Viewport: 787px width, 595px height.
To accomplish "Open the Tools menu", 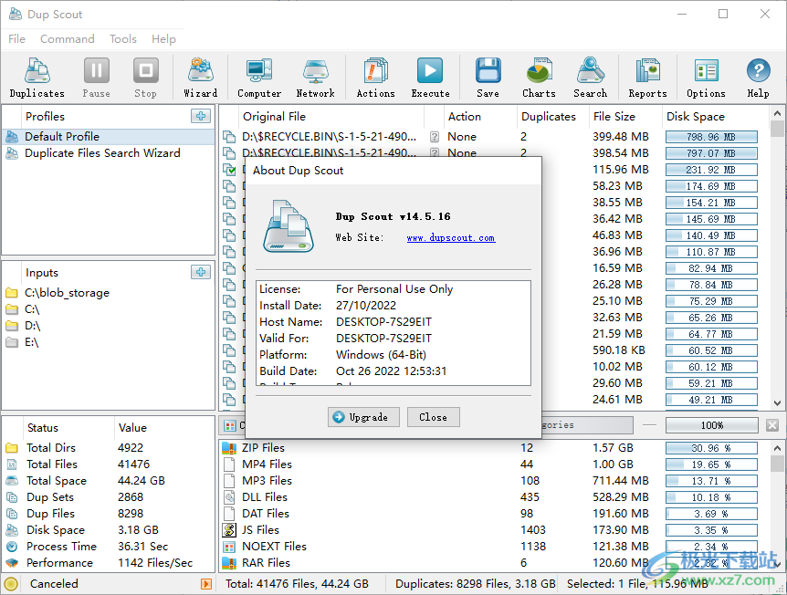I will click(123, 39).
